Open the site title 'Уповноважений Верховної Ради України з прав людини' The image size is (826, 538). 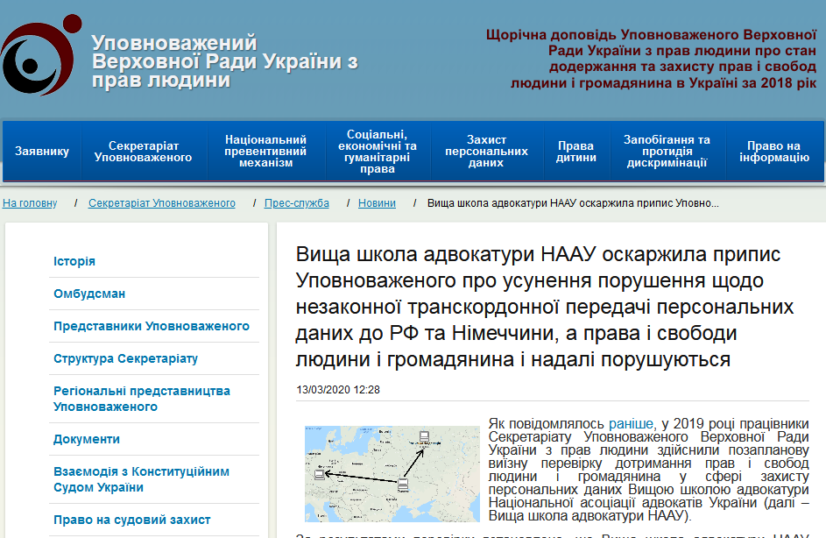(x=224, y=61)
